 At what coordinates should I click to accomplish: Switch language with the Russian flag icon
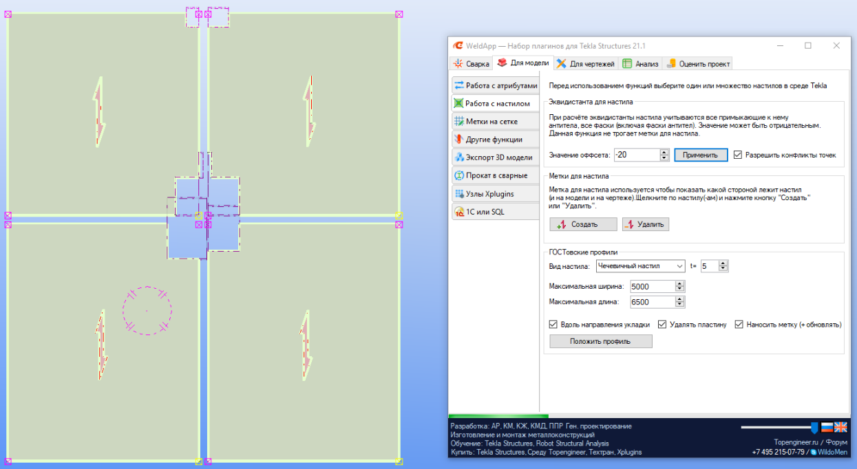click(827, 427)
